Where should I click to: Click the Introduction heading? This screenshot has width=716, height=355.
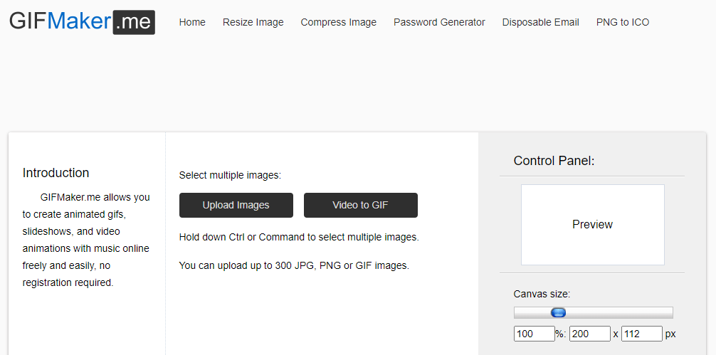[x=56, y=173]
